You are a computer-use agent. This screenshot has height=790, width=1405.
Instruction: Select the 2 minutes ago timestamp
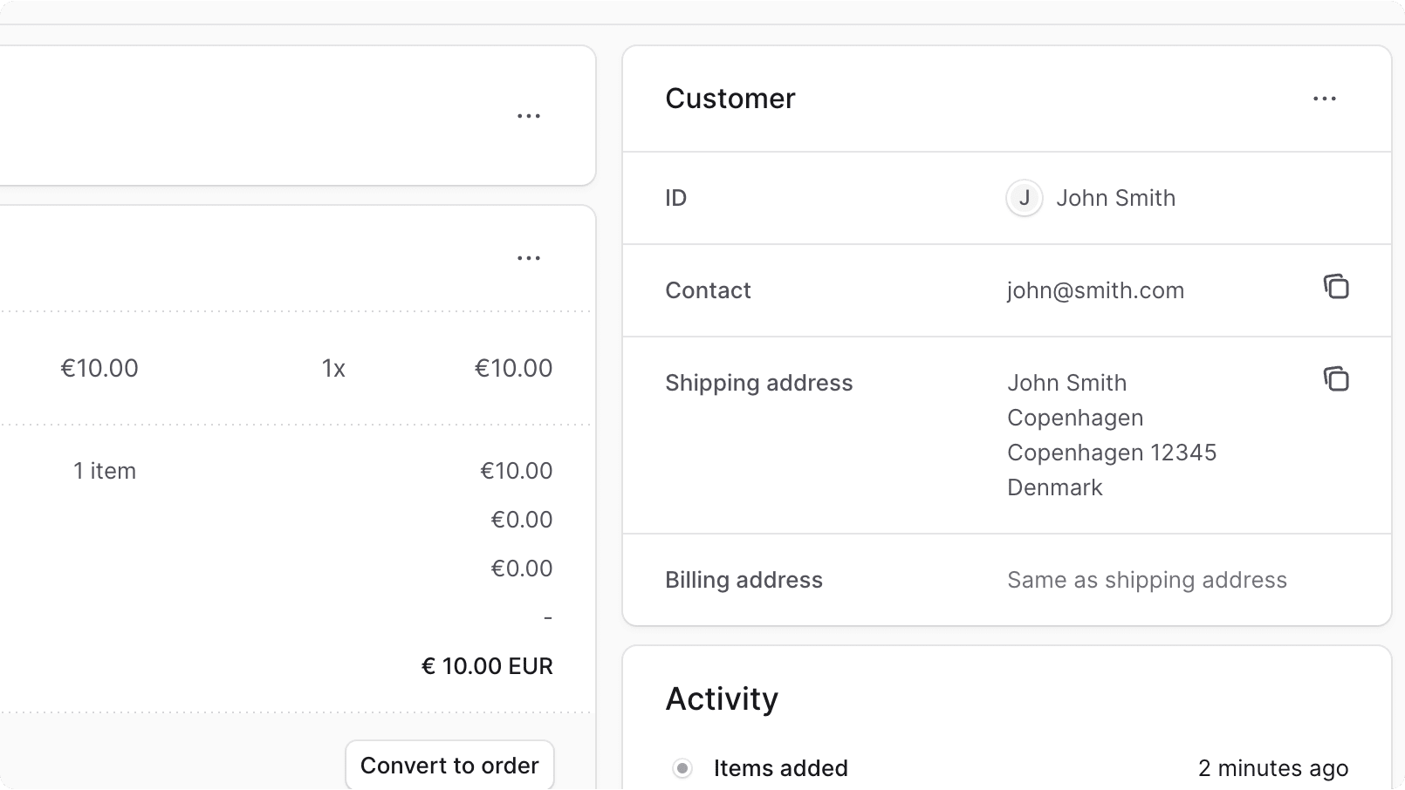click(x=1273, y=768)
